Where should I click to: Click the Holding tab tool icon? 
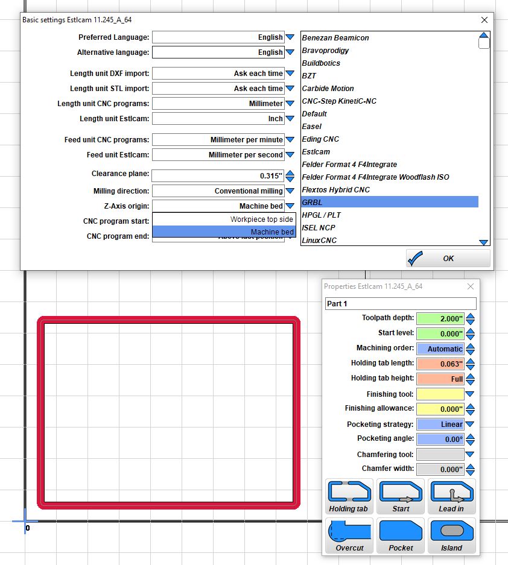click(349, 496)
